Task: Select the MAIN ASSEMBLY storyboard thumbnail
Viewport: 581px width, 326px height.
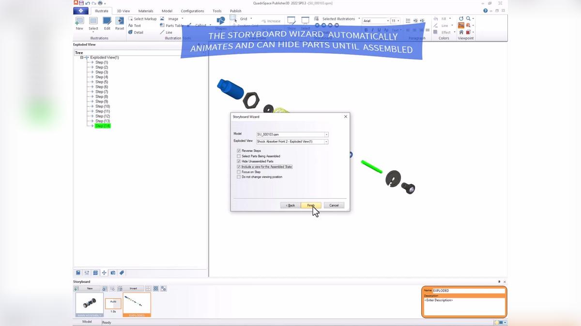Action: [x=90, y=305]
